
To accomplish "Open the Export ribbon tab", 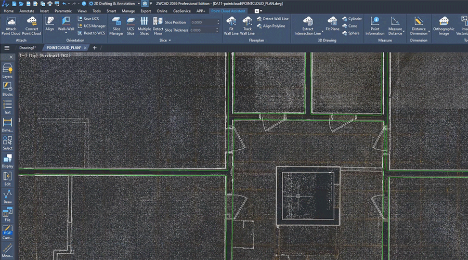I will click(146, 11).
